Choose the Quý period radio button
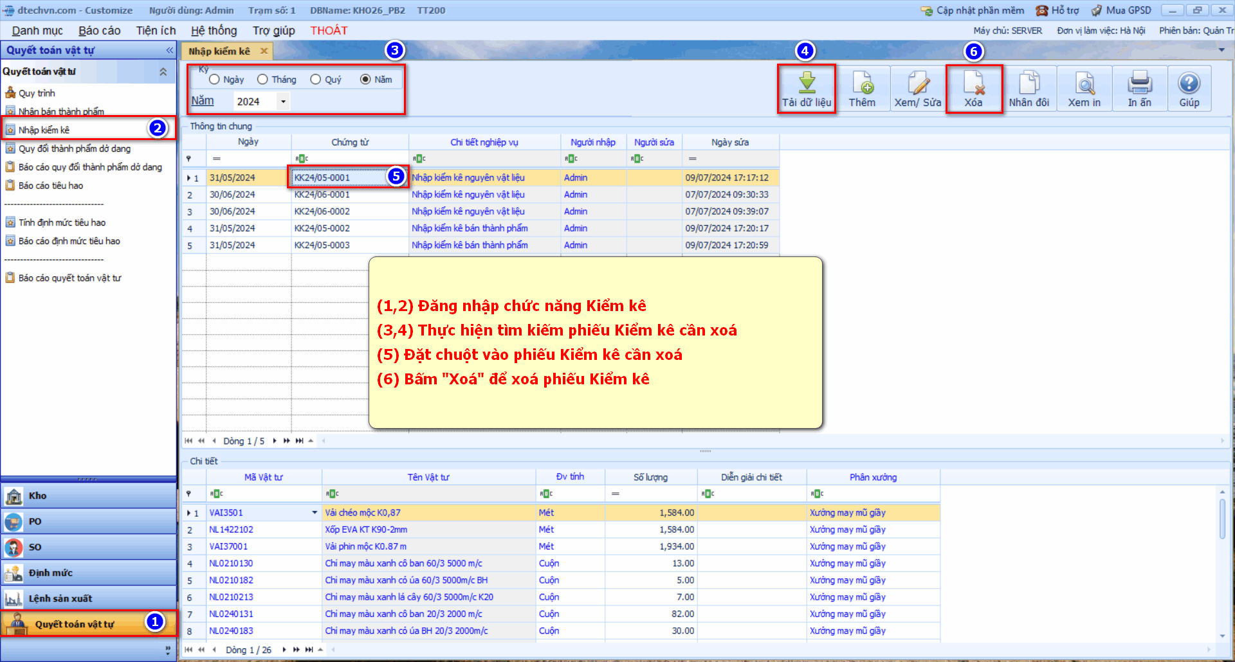The height and width of the screenshot is (662, 1235). tap(315, 80)
